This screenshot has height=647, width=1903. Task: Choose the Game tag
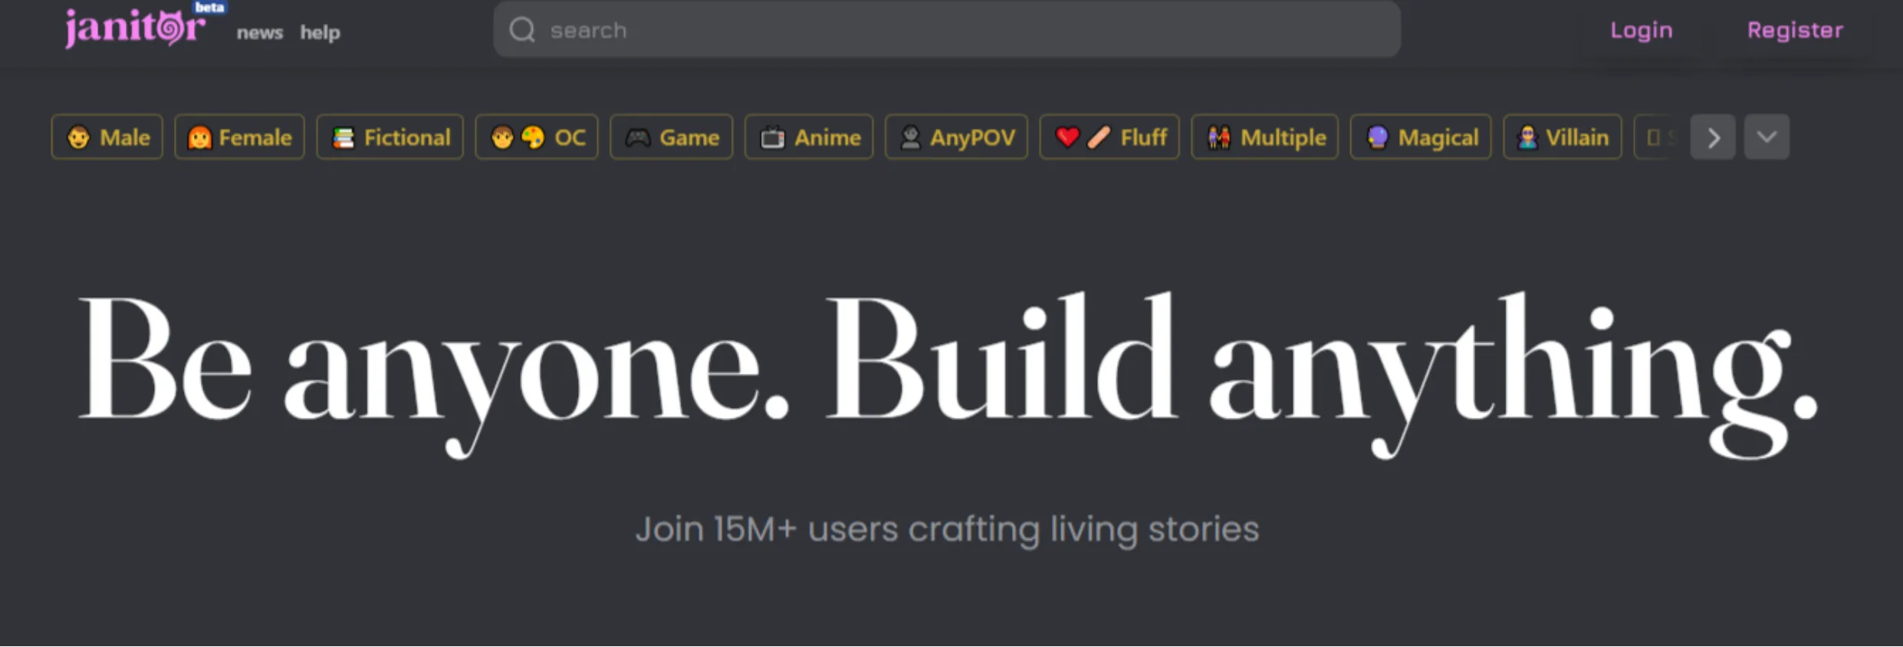click(672, 137)
